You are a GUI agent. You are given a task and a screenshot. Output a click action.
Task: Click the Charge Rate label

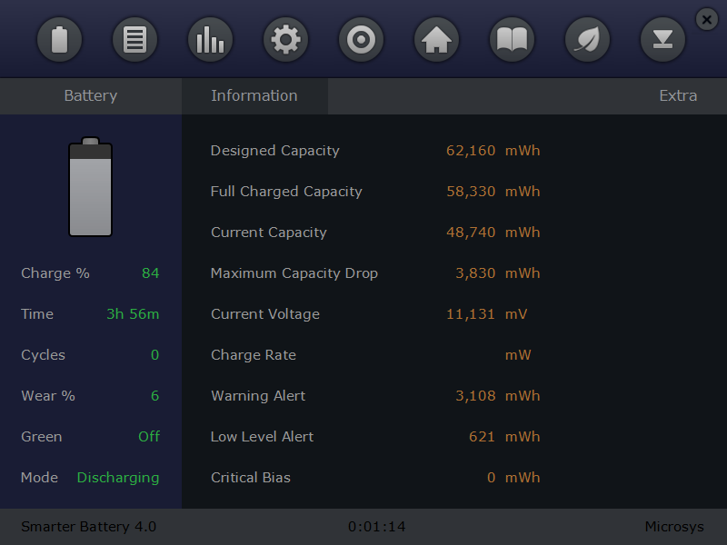(254, 355)
